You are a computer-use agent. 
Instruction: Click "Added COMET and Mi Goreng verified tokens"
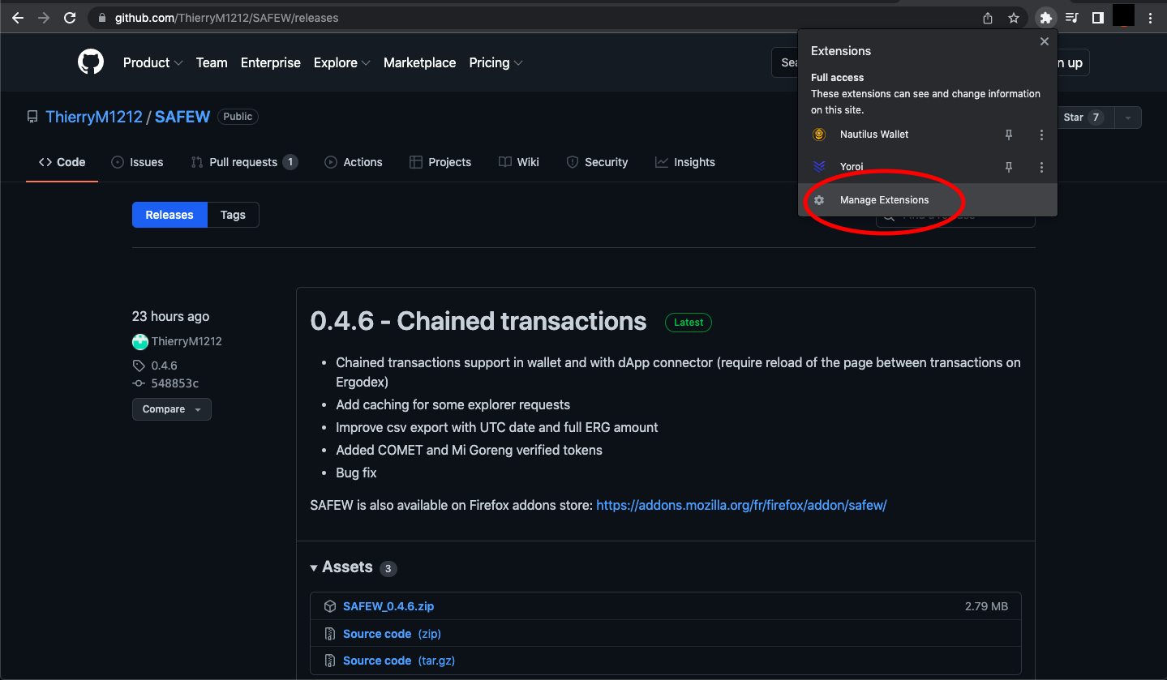(x=469, y=450)
